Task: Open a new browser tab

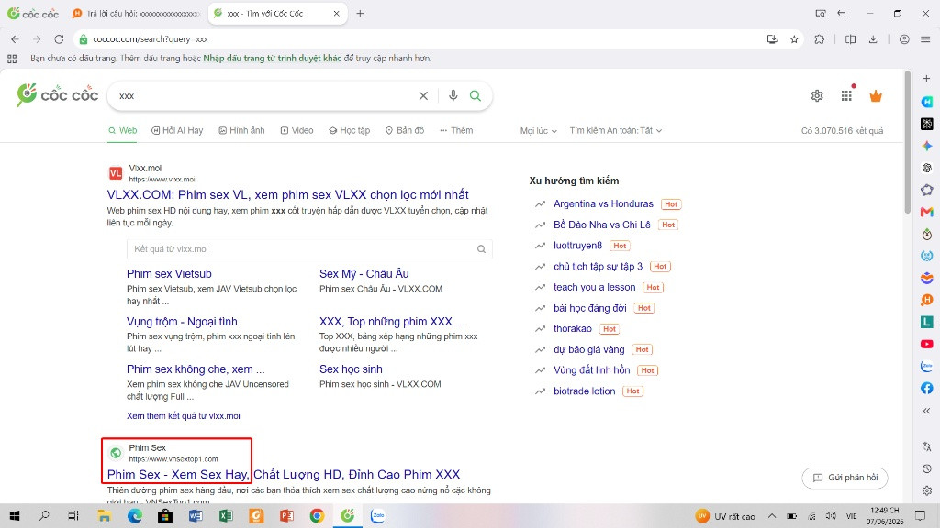Action: pos(360,13)
